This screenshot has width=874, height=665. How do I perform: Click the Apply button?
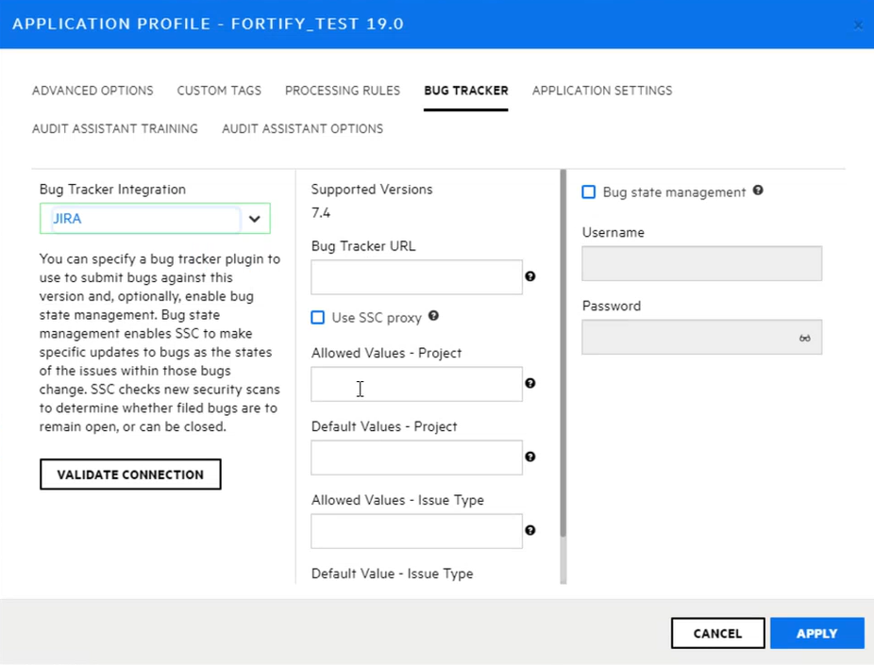point(816,634)
